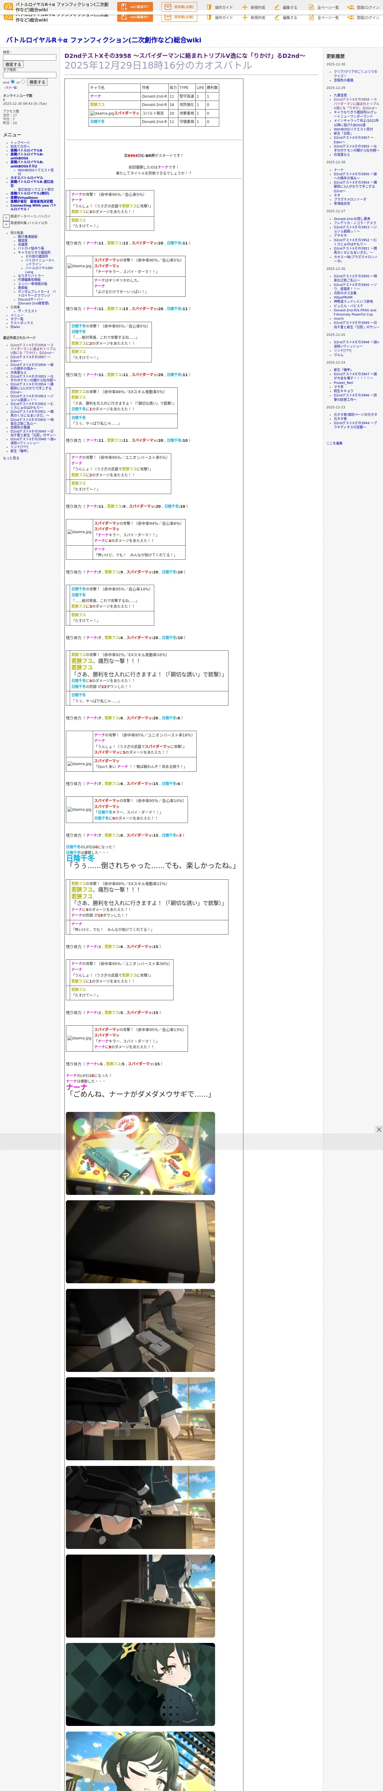This screenshot has width=383, height=1791.
Task: Click ここを編集 under update history
Action: click(x=334, y=443)
